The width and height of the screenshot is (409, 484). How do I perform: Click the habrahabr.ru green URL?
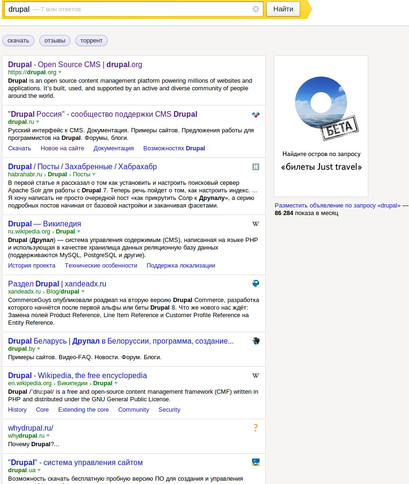click(x=25, y=174)
